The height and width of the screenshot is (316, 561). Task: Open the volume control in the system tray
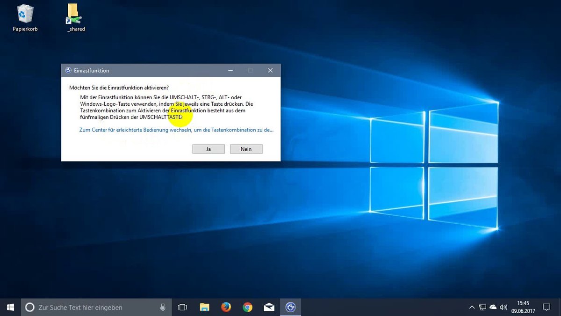coord(503,307)
